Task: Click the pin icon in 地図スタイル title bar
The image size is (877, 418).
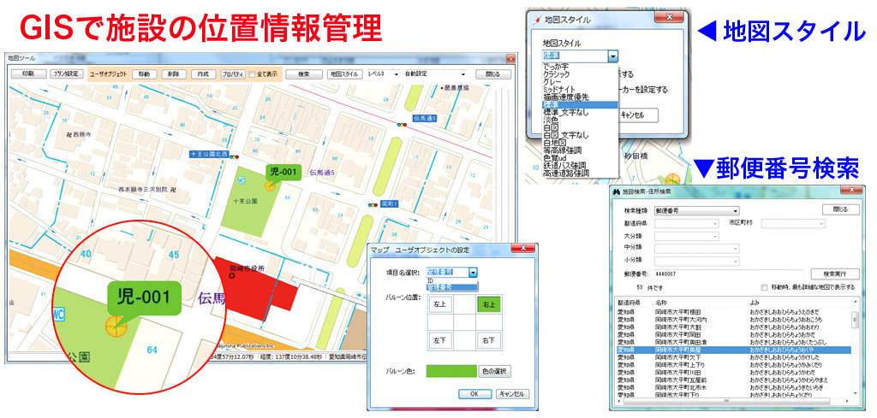Action: (537, 19)
